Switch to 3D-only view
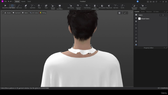 pyautogui.click(x=154, y=2)
